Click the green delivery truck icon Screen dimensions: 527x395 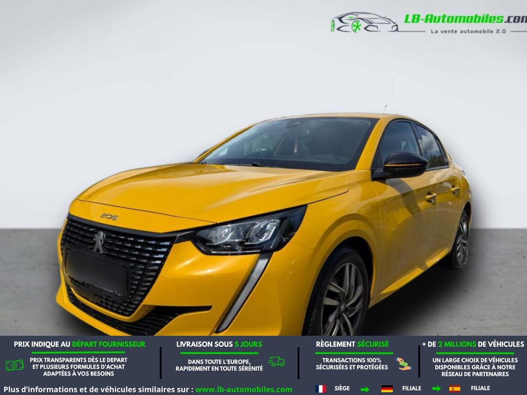[x=277, y=362]
